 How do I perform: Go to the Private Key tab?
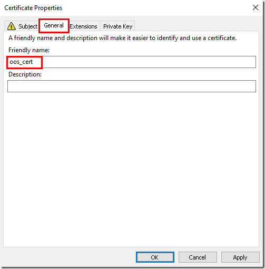tap(117, 26)
